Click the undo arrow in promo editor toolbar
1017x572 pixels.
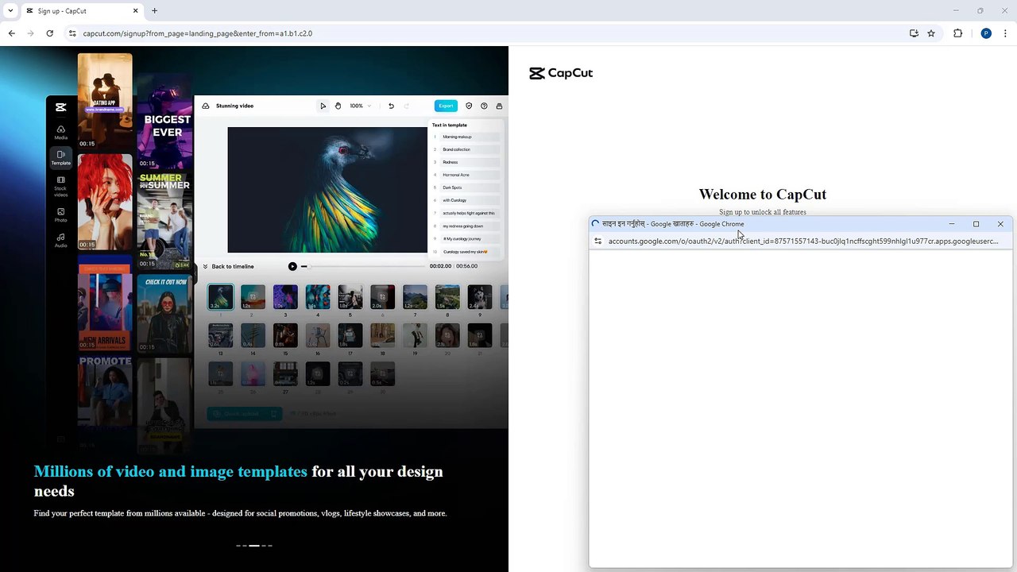[x=391, y=106]
